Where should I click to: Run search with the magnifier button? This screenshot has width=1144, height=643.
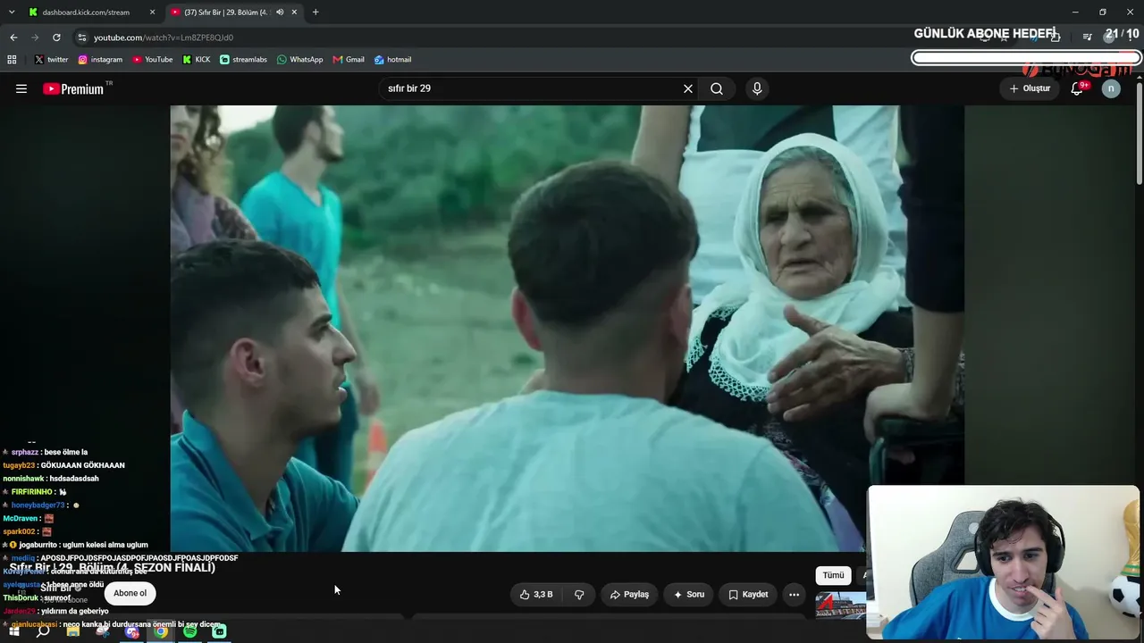tap(717, 88)
